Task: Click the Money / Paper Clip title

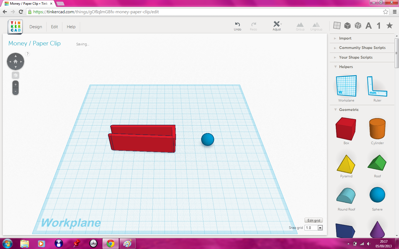Action: tap(35, 43)
